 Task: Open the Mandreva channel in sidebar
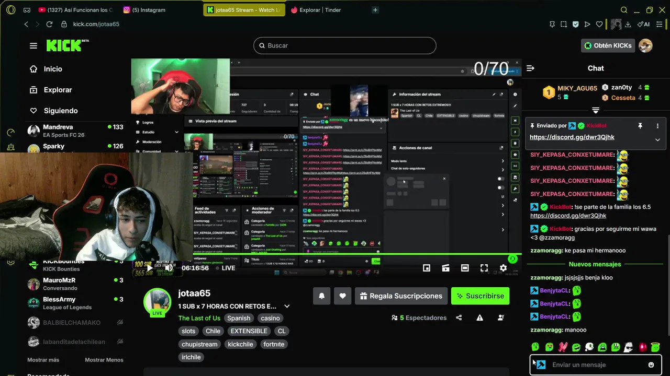[x=75, y=131]
